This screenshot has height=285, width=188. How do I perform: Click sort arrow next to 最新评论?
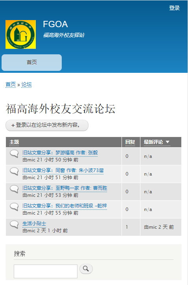[x=168, y=142]
